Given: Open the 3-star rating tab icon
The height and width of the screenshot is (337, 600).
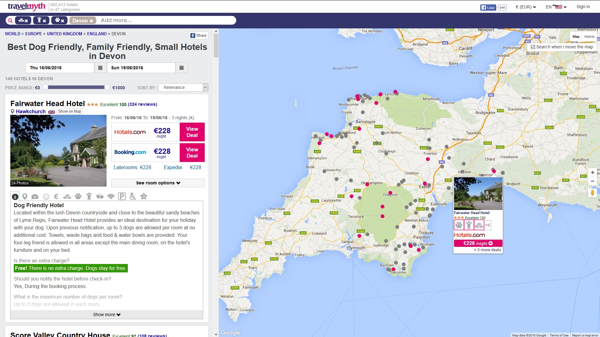Looking at the screenshot, I should coord(144,196).
